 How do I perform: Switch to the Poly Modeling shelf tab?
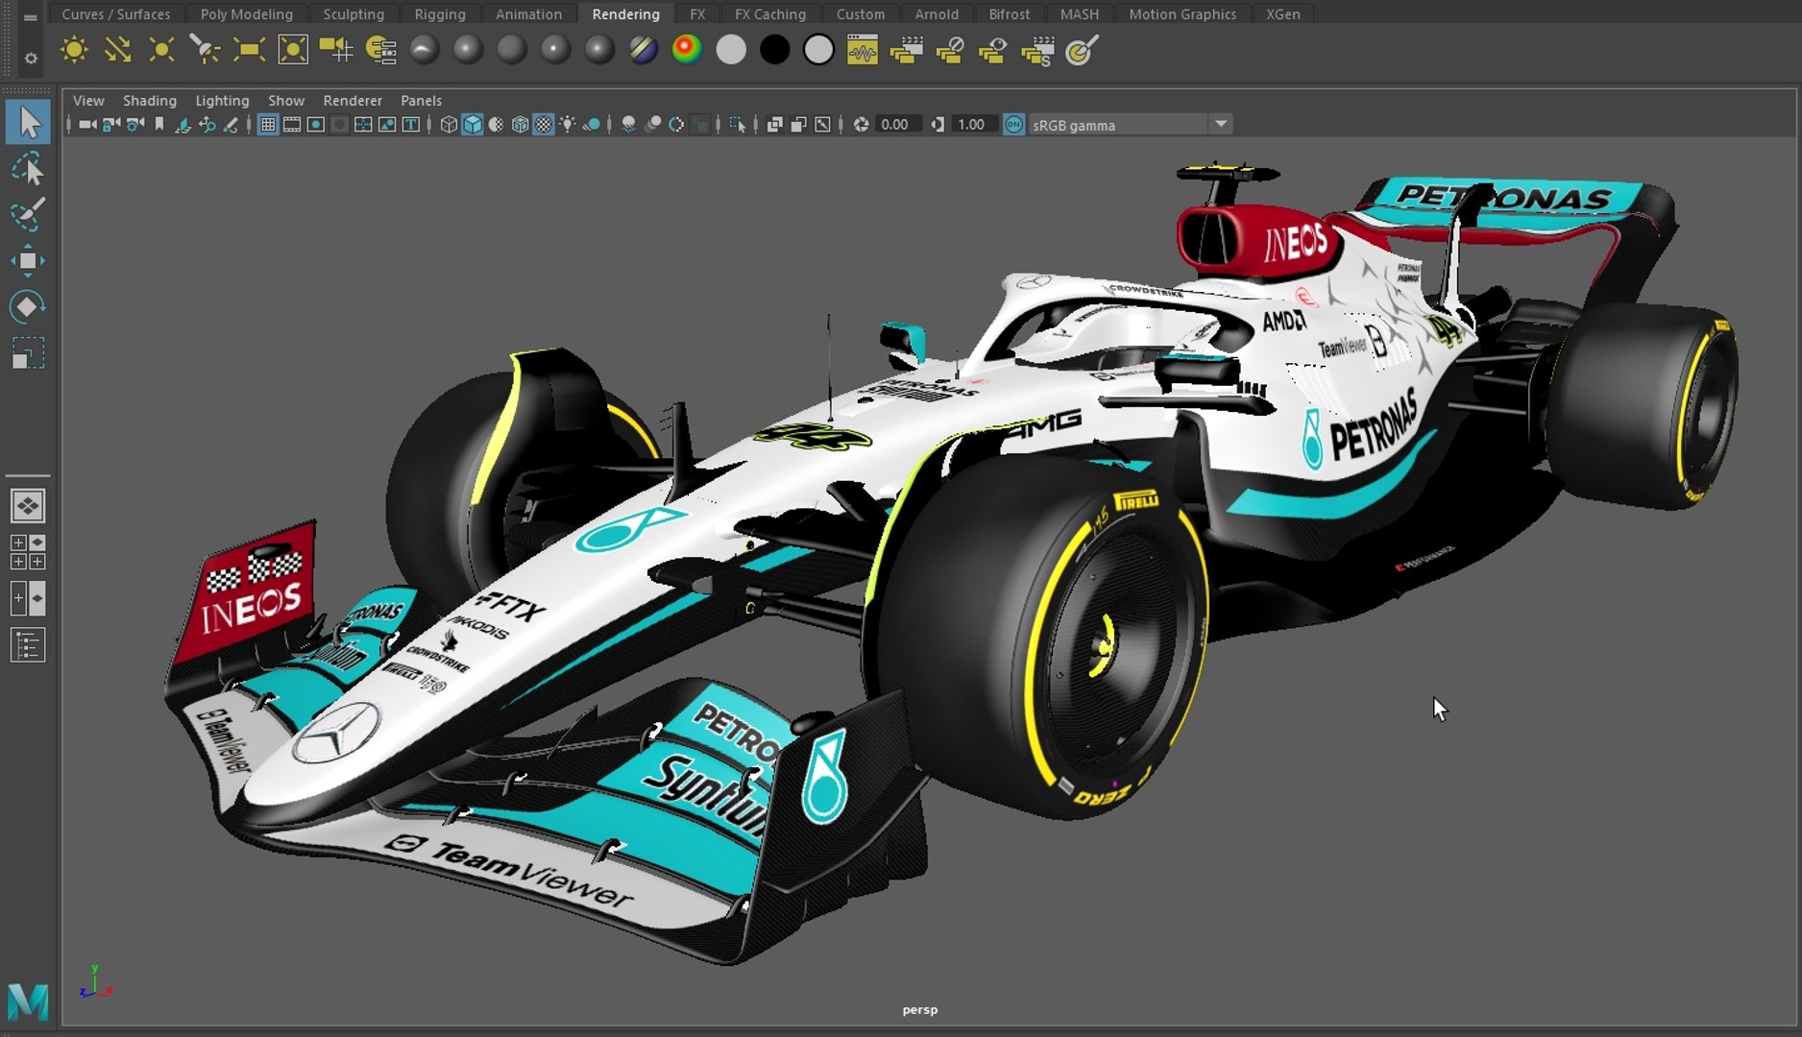point(247,14)
